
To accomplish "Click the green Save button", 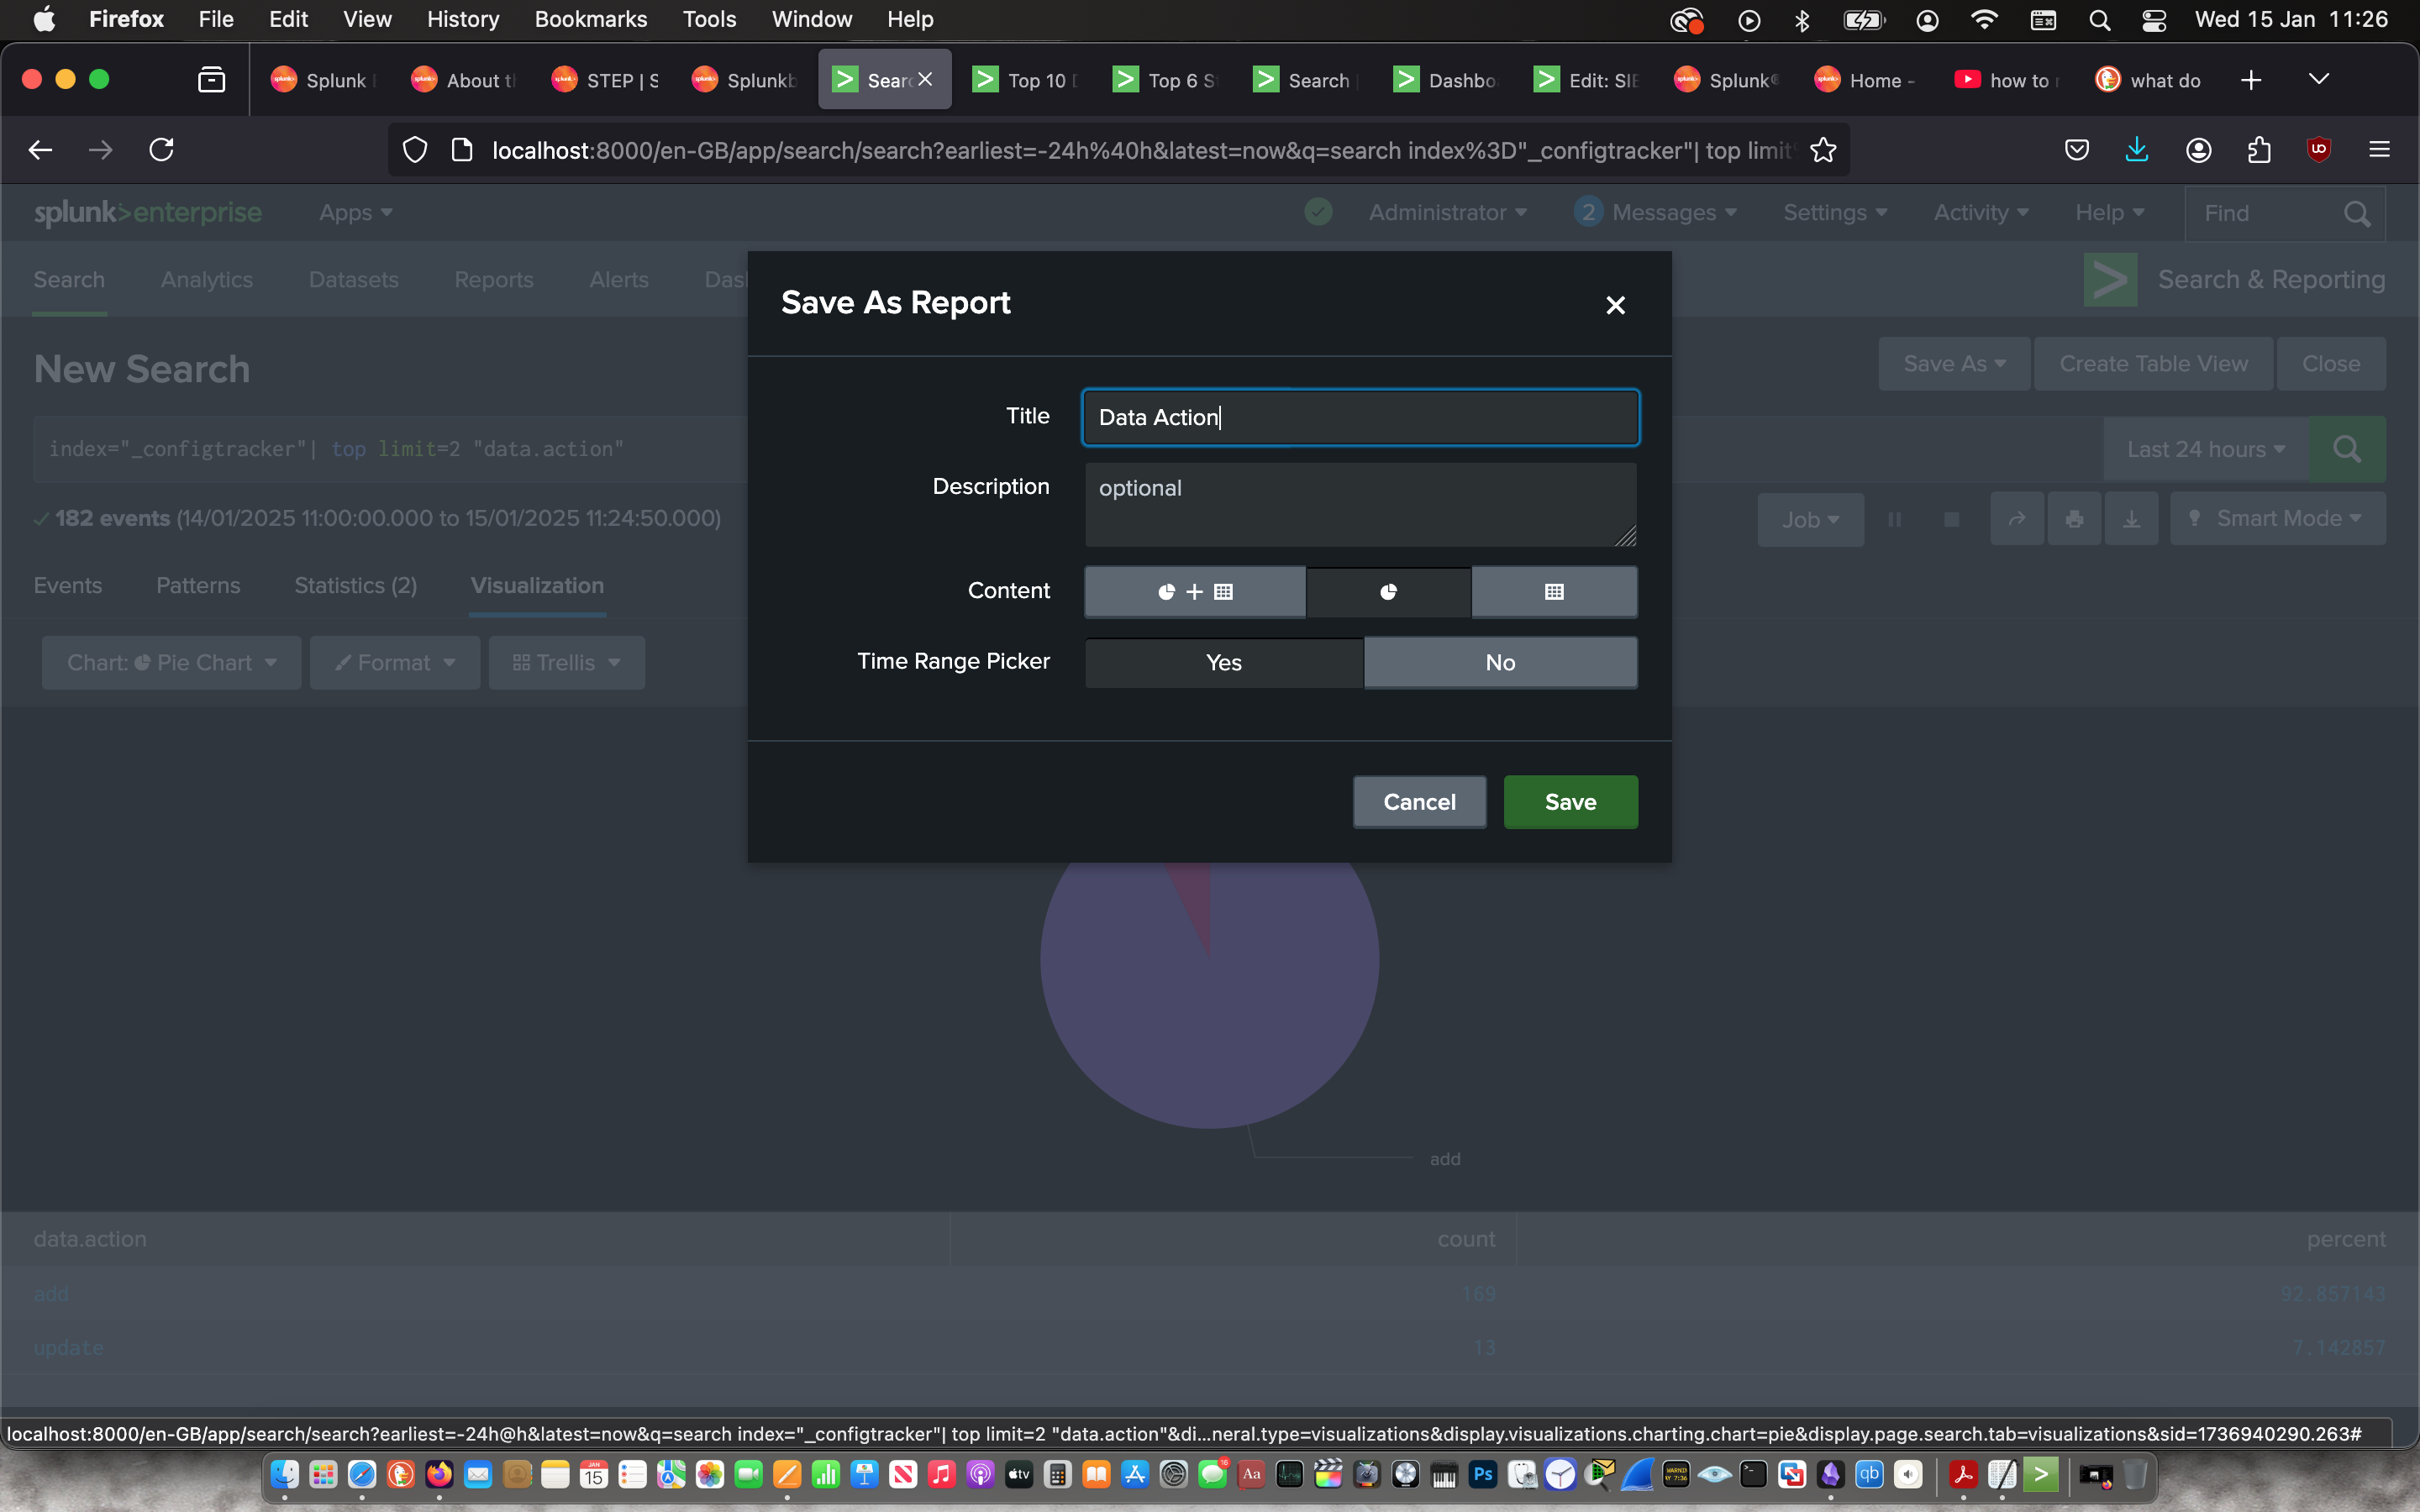I will click(x=1570, y=802).
